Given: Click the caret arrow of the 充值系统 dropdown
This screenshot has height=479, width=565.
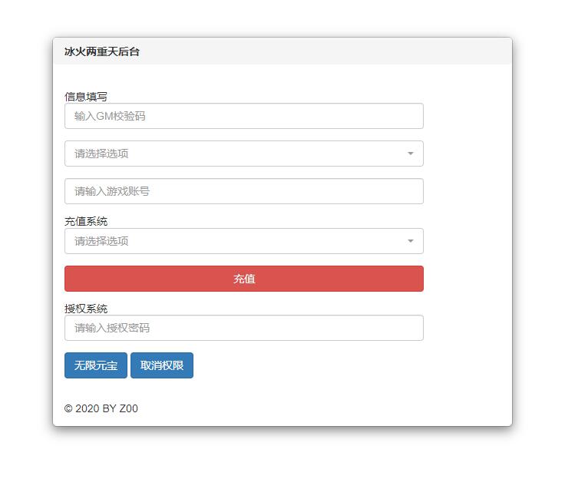Looking at the screenshot, I should [x=410, y=241].
